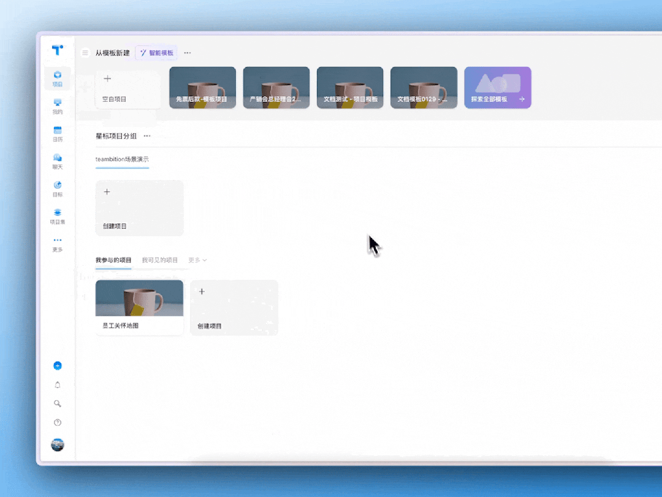
Task: Open the 日历 calendar icon
Action: pos(58,134)
